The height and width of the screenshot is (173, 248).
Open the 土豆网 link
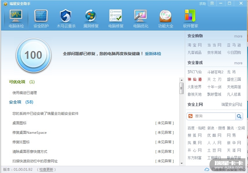(x=214, y=150)
